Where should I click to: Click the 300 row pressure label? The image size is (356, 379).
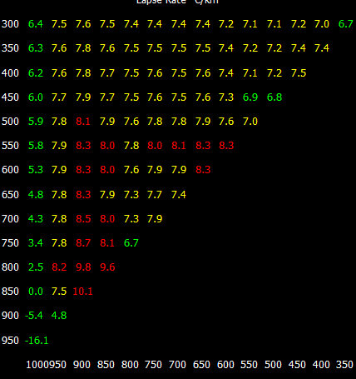(10, 24)
